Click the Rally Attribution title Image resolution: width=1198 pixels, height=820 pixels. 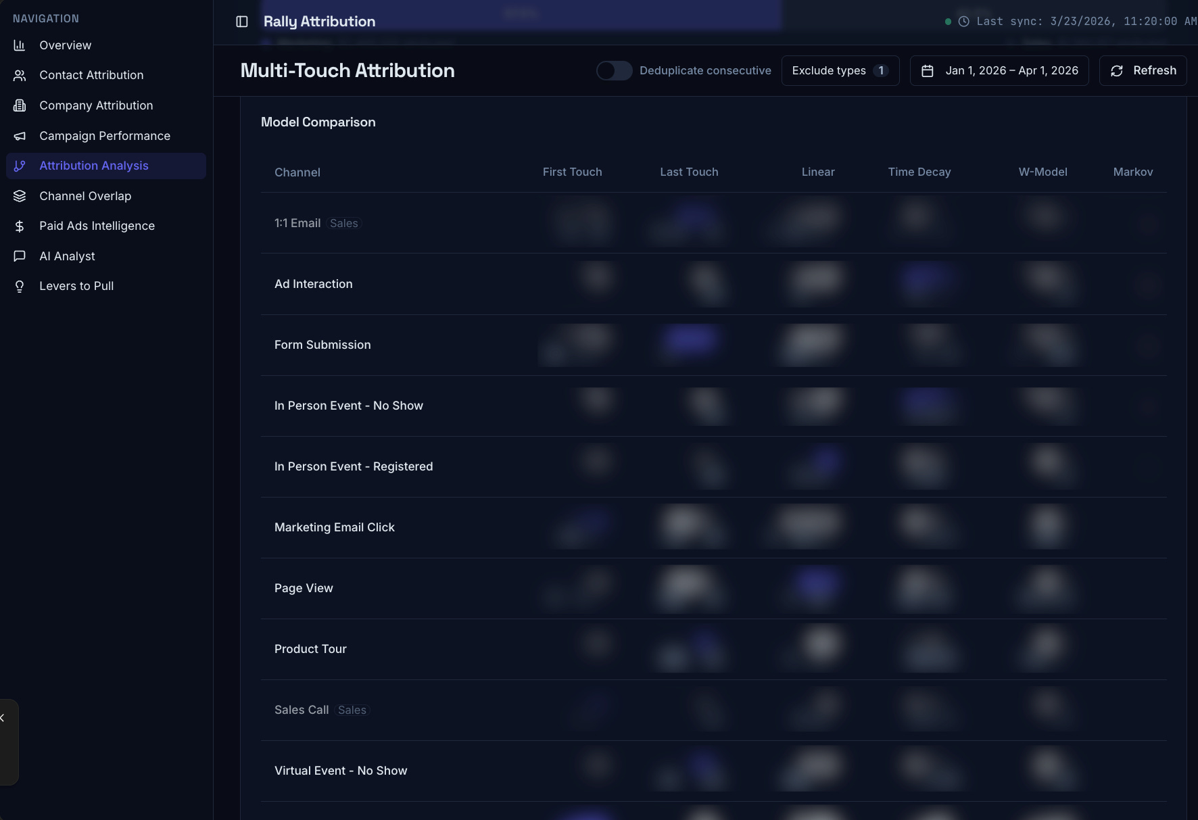[319, 22]
